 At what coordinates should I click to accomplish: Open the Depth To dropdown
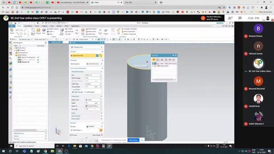tap(93, 106)
